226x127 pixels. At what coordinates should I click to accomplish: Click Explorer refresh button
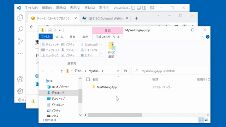tap(126, 71)
